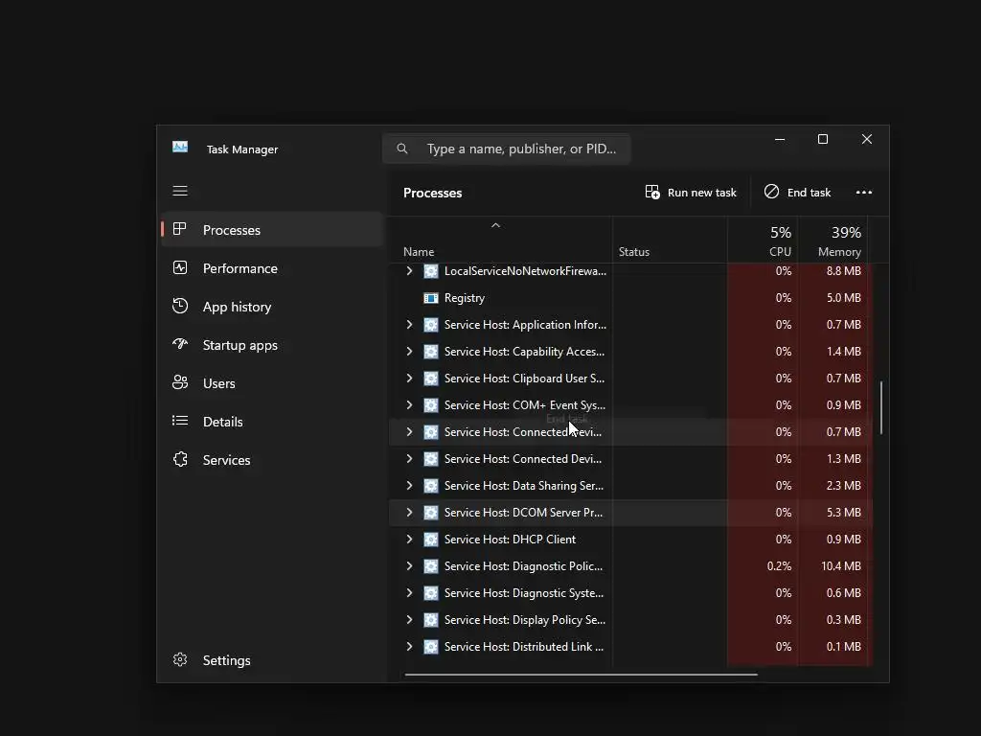Viewport: 981px width, 736px height.
Task: Go to the Users page
Action: click(271, 383)
